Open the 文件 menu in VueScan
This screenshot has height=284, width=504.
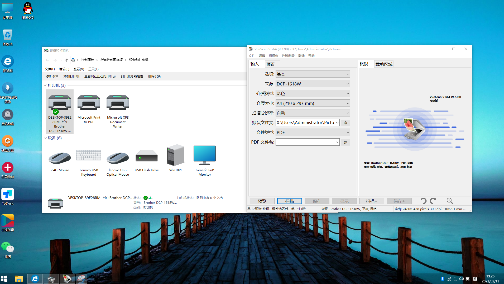pos(252,56)
